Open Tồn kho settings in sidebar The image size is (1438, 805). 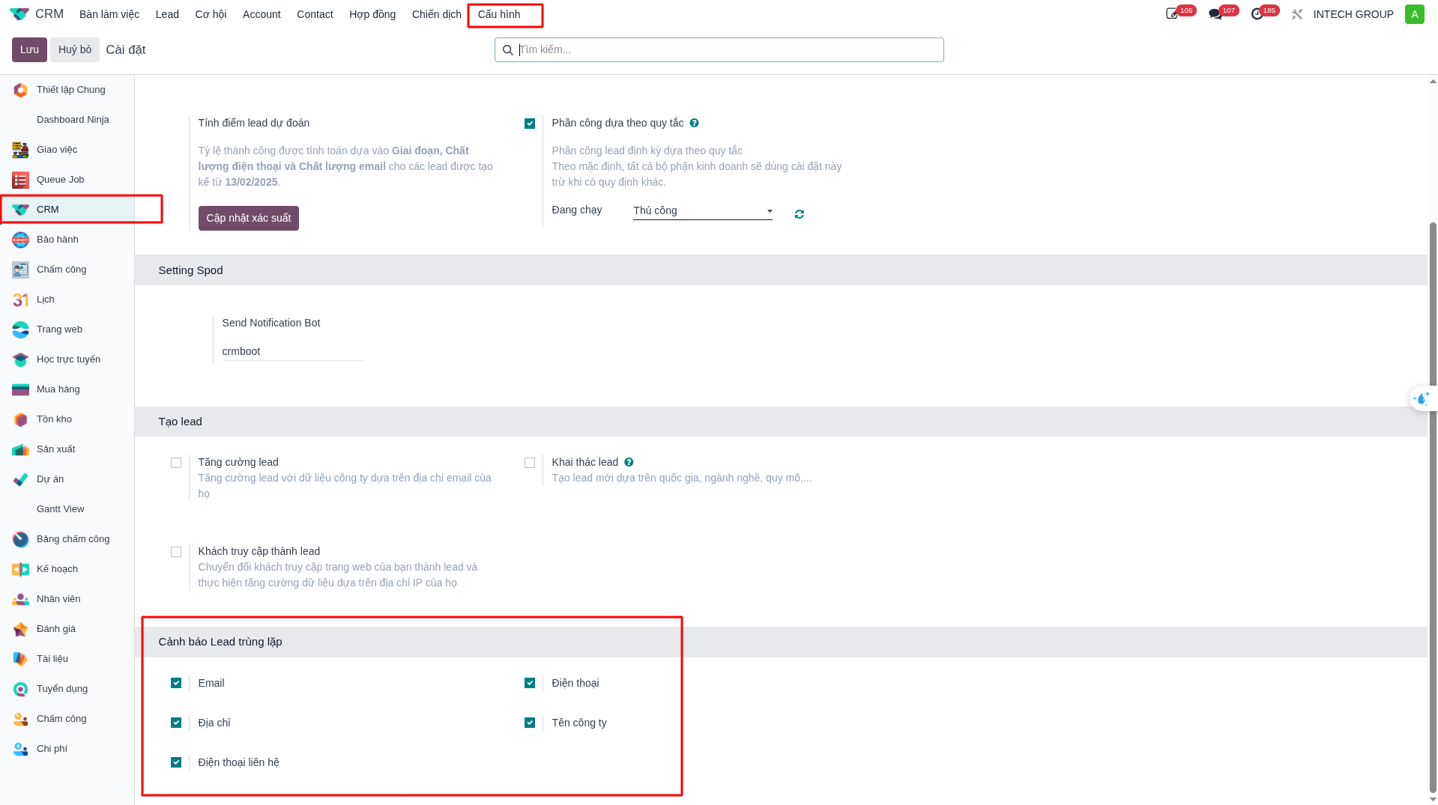click(x=67, y=419)
